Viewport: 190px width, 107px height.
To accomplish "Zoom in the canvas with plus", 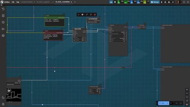I will [187, 89].
